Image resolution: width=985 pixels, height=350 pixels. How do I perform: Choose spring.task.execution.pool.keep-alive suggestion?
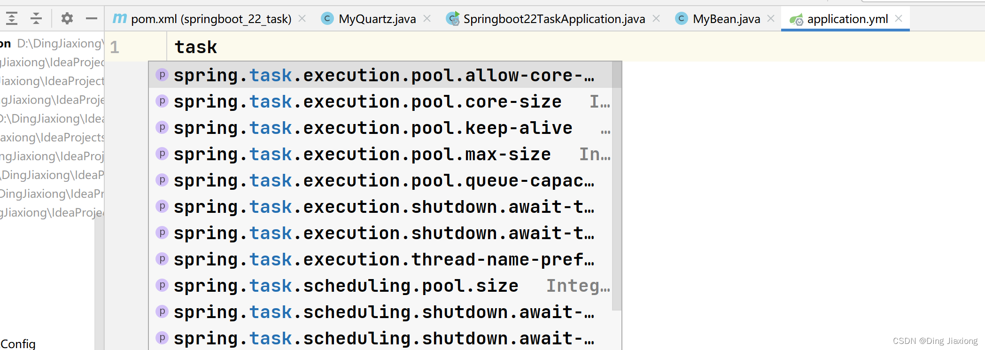point(380,128)
